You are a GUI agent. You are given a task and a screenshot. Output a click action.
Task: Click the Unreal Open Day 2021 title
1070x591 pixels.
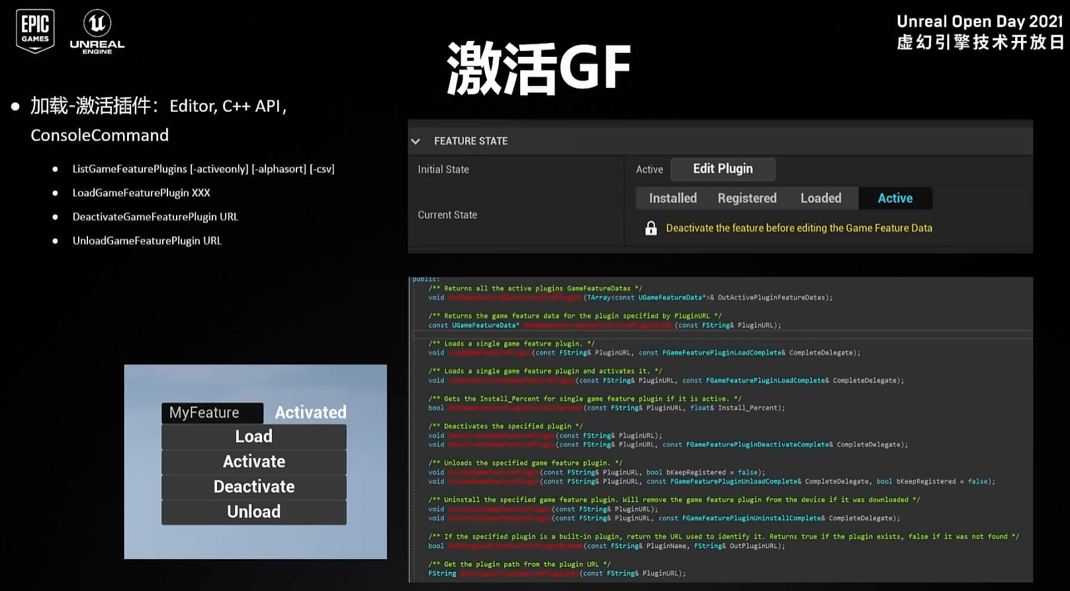pyautogui.click(x=979, y=22)
